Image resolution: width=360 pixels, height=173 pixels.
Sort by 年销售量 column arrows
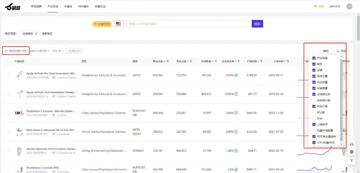(213, 62)
